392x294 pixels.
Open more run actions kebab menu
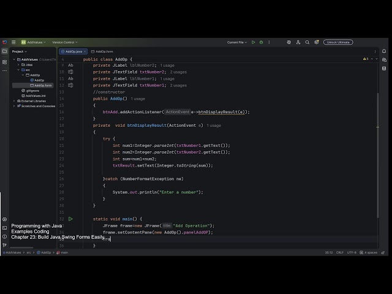pyautogui.click(x=269, y=42)
